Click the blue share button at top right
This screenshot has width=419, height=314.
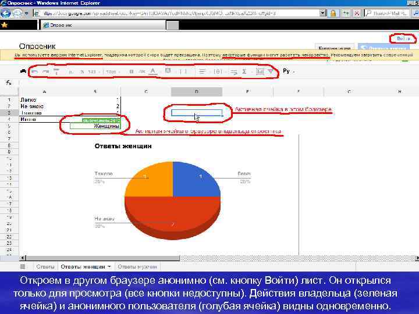coord(384,48)
